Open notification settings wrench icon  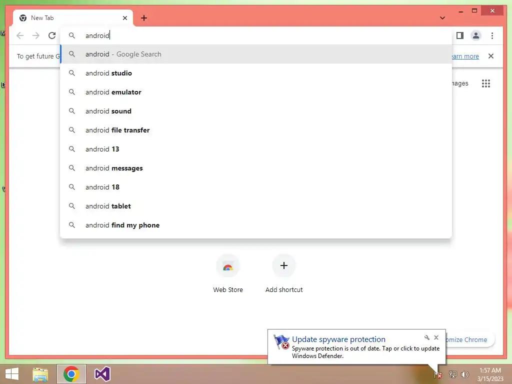(427, 337)
